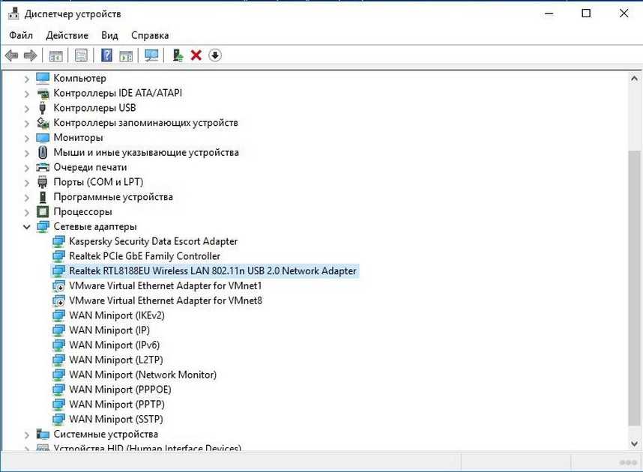Select Realtek RTL8188EU Wireless LAN adapter

click(x=212, y=271)
